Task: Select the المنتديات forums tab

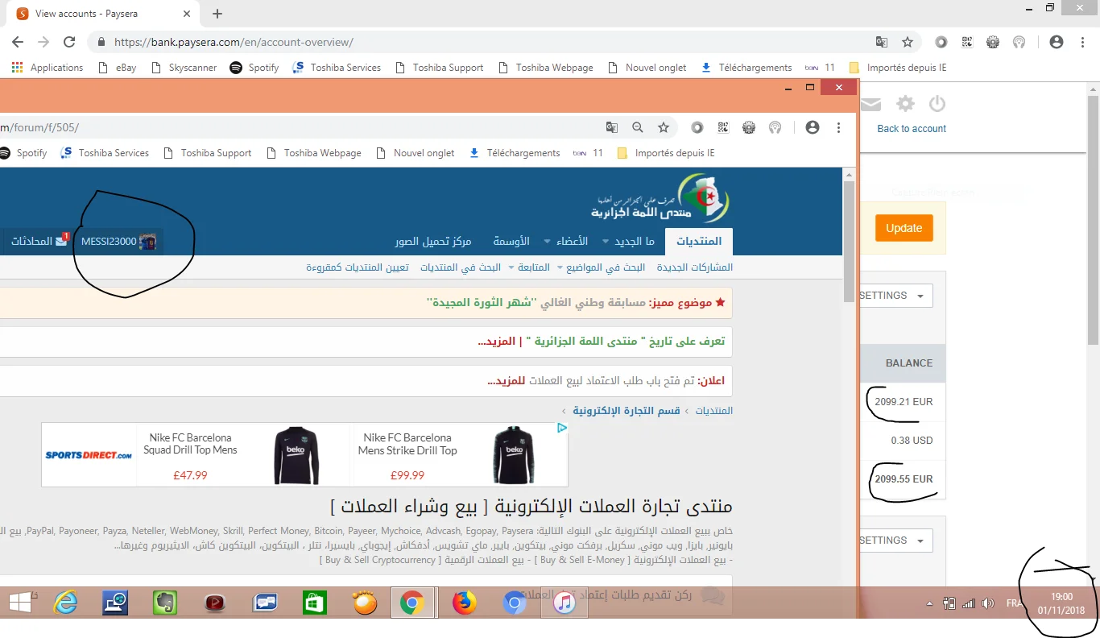Action: click(698, 242)
